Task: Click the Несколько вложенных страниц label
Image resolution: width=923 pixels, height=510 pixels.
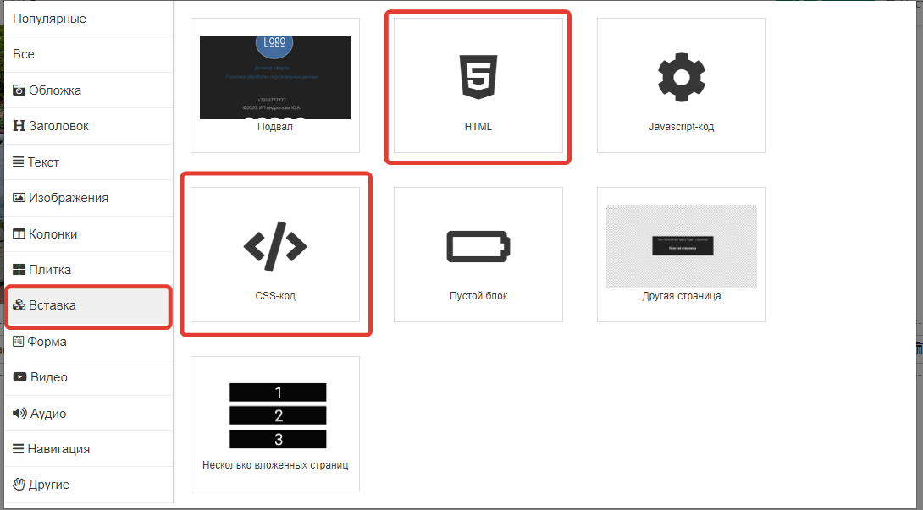Action: (x=275, y=465)
